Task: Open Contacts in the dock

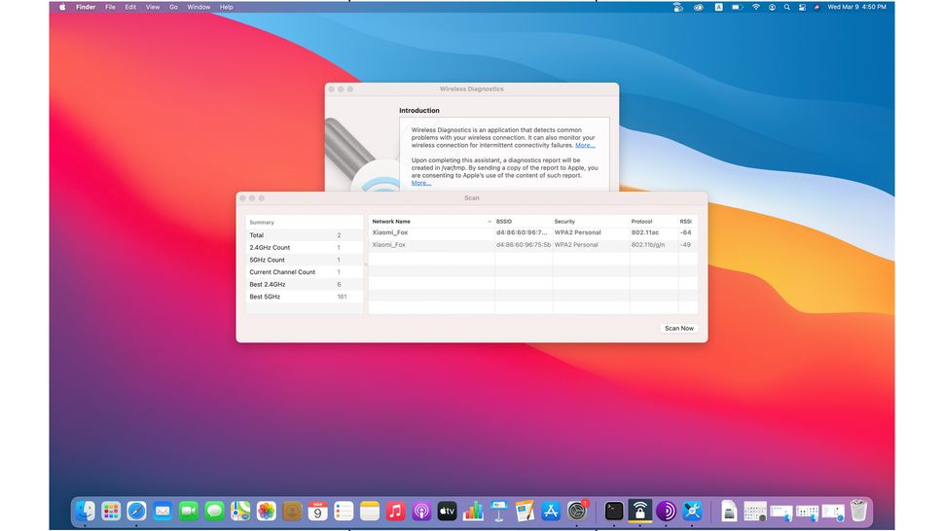Action: (292, 512)
